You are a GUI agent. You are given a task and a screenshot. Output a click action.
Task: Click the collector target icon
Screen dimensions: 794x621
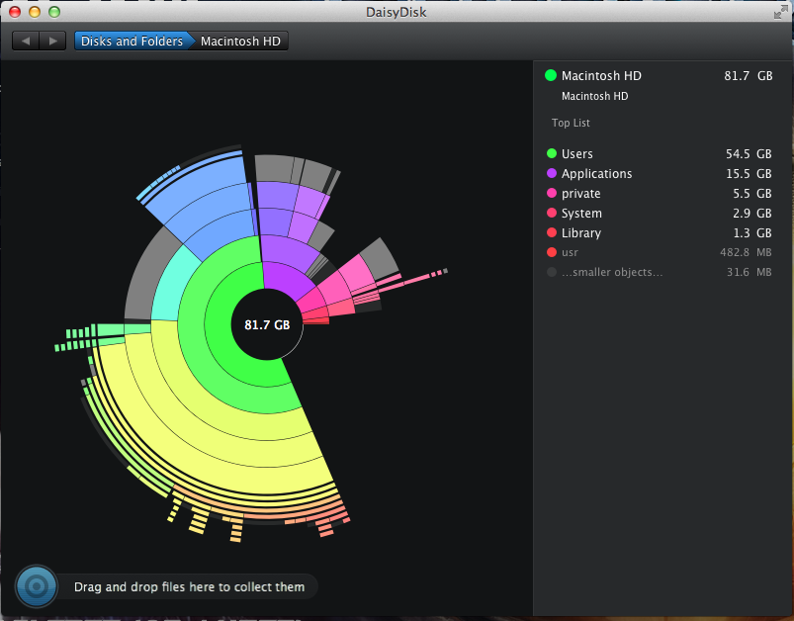coord(37,586)
